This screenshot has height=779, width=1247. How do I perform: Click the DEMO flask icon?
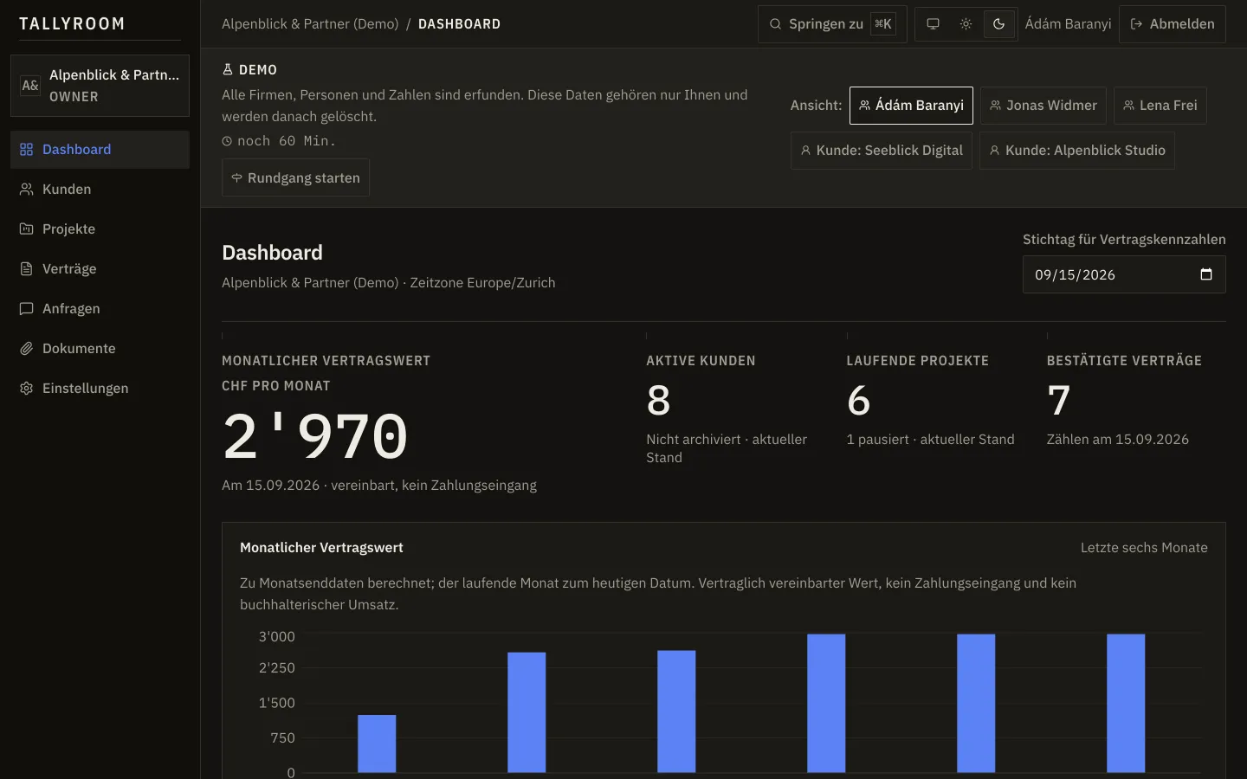point(228,70)
